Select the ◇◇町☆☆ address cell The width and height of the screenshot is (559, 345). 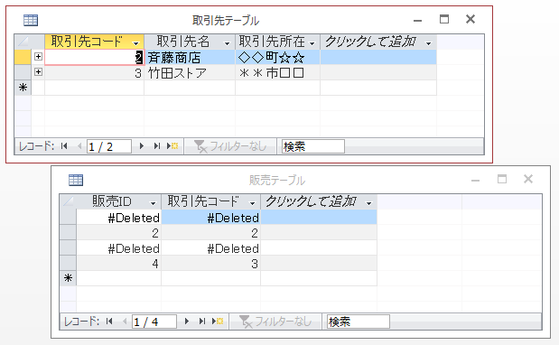pyautogui.click(x=278, y=57)
